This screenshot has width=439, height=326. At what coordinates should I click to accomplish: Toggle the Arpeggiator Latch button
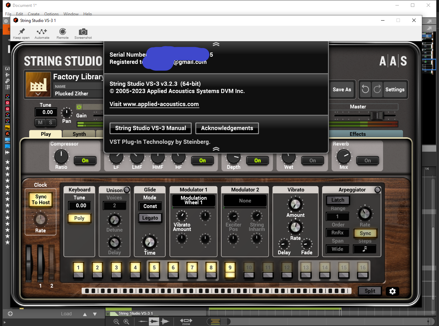(338, 200)
